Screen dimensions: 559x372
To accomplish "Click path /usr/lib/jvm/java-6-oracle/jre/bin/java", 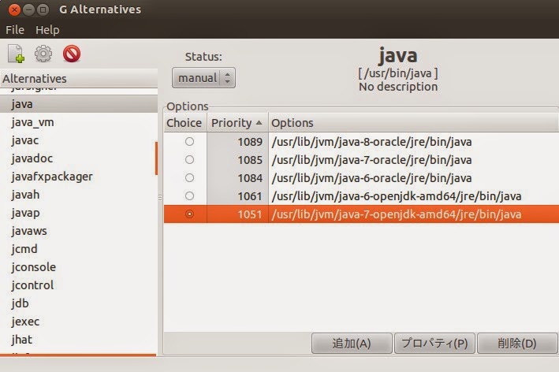I will (371, 178).
